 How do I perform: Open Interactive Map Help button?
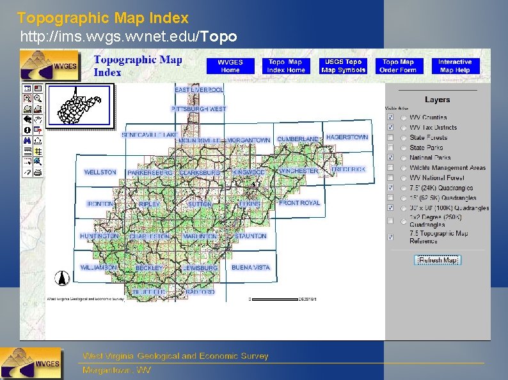tap(455, 66)
